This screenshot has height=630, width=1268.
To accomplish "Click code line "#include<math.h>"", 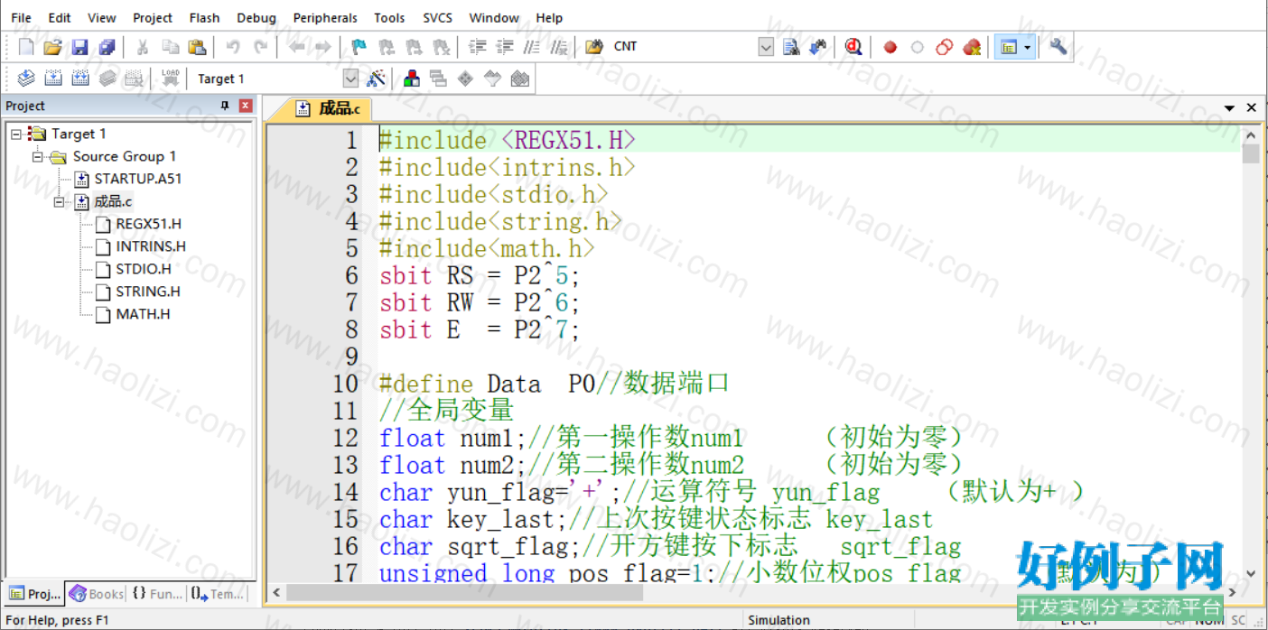I will click(487, 248).
